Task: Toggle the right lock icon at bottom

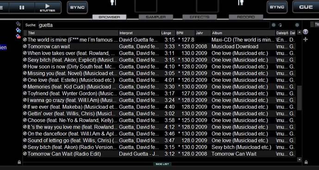Action: (x=306, y=162)
